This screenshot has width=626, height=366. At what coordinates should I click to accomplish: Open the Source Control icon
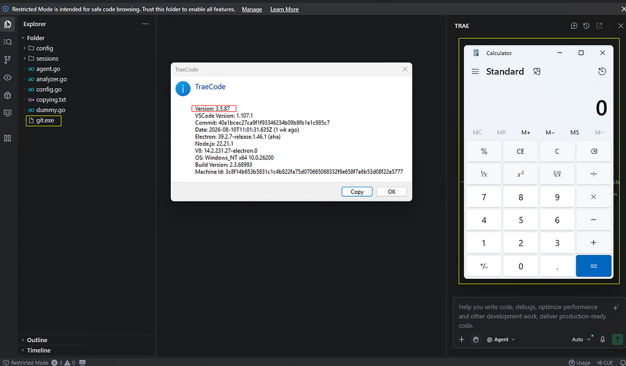[7, 60]
